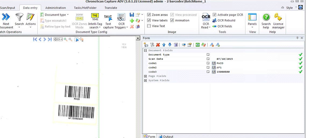Switch to the Administration tab
The height and width of the screenshot is (138, 311).
[55, 8]
